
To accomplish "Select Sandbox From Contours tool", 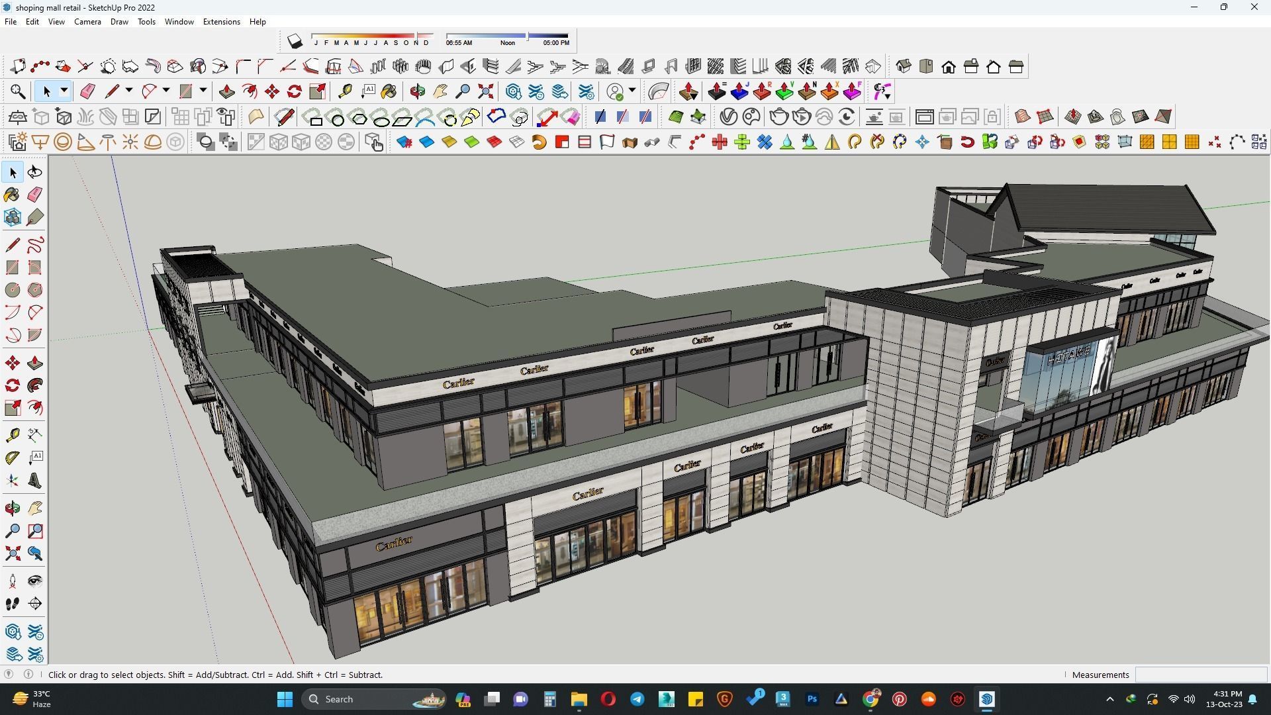I will coord(1023,117).
